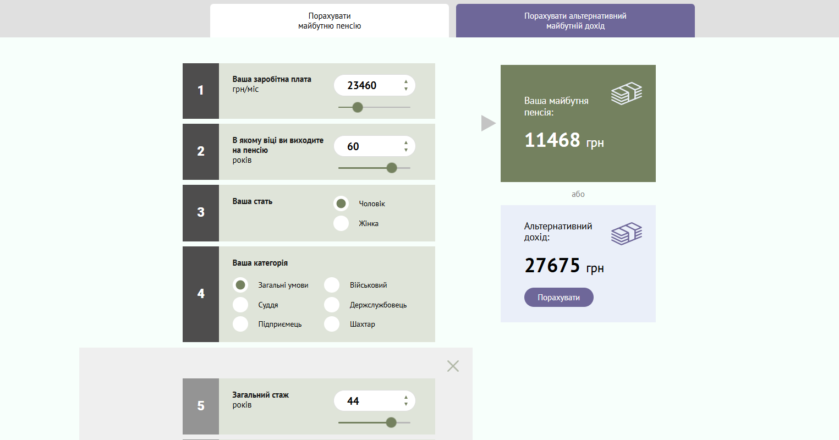The width and height of the screenshot is (839, 440).
Task: Click the purple money icon in alternative income card
Action: (x=626, y=234)
